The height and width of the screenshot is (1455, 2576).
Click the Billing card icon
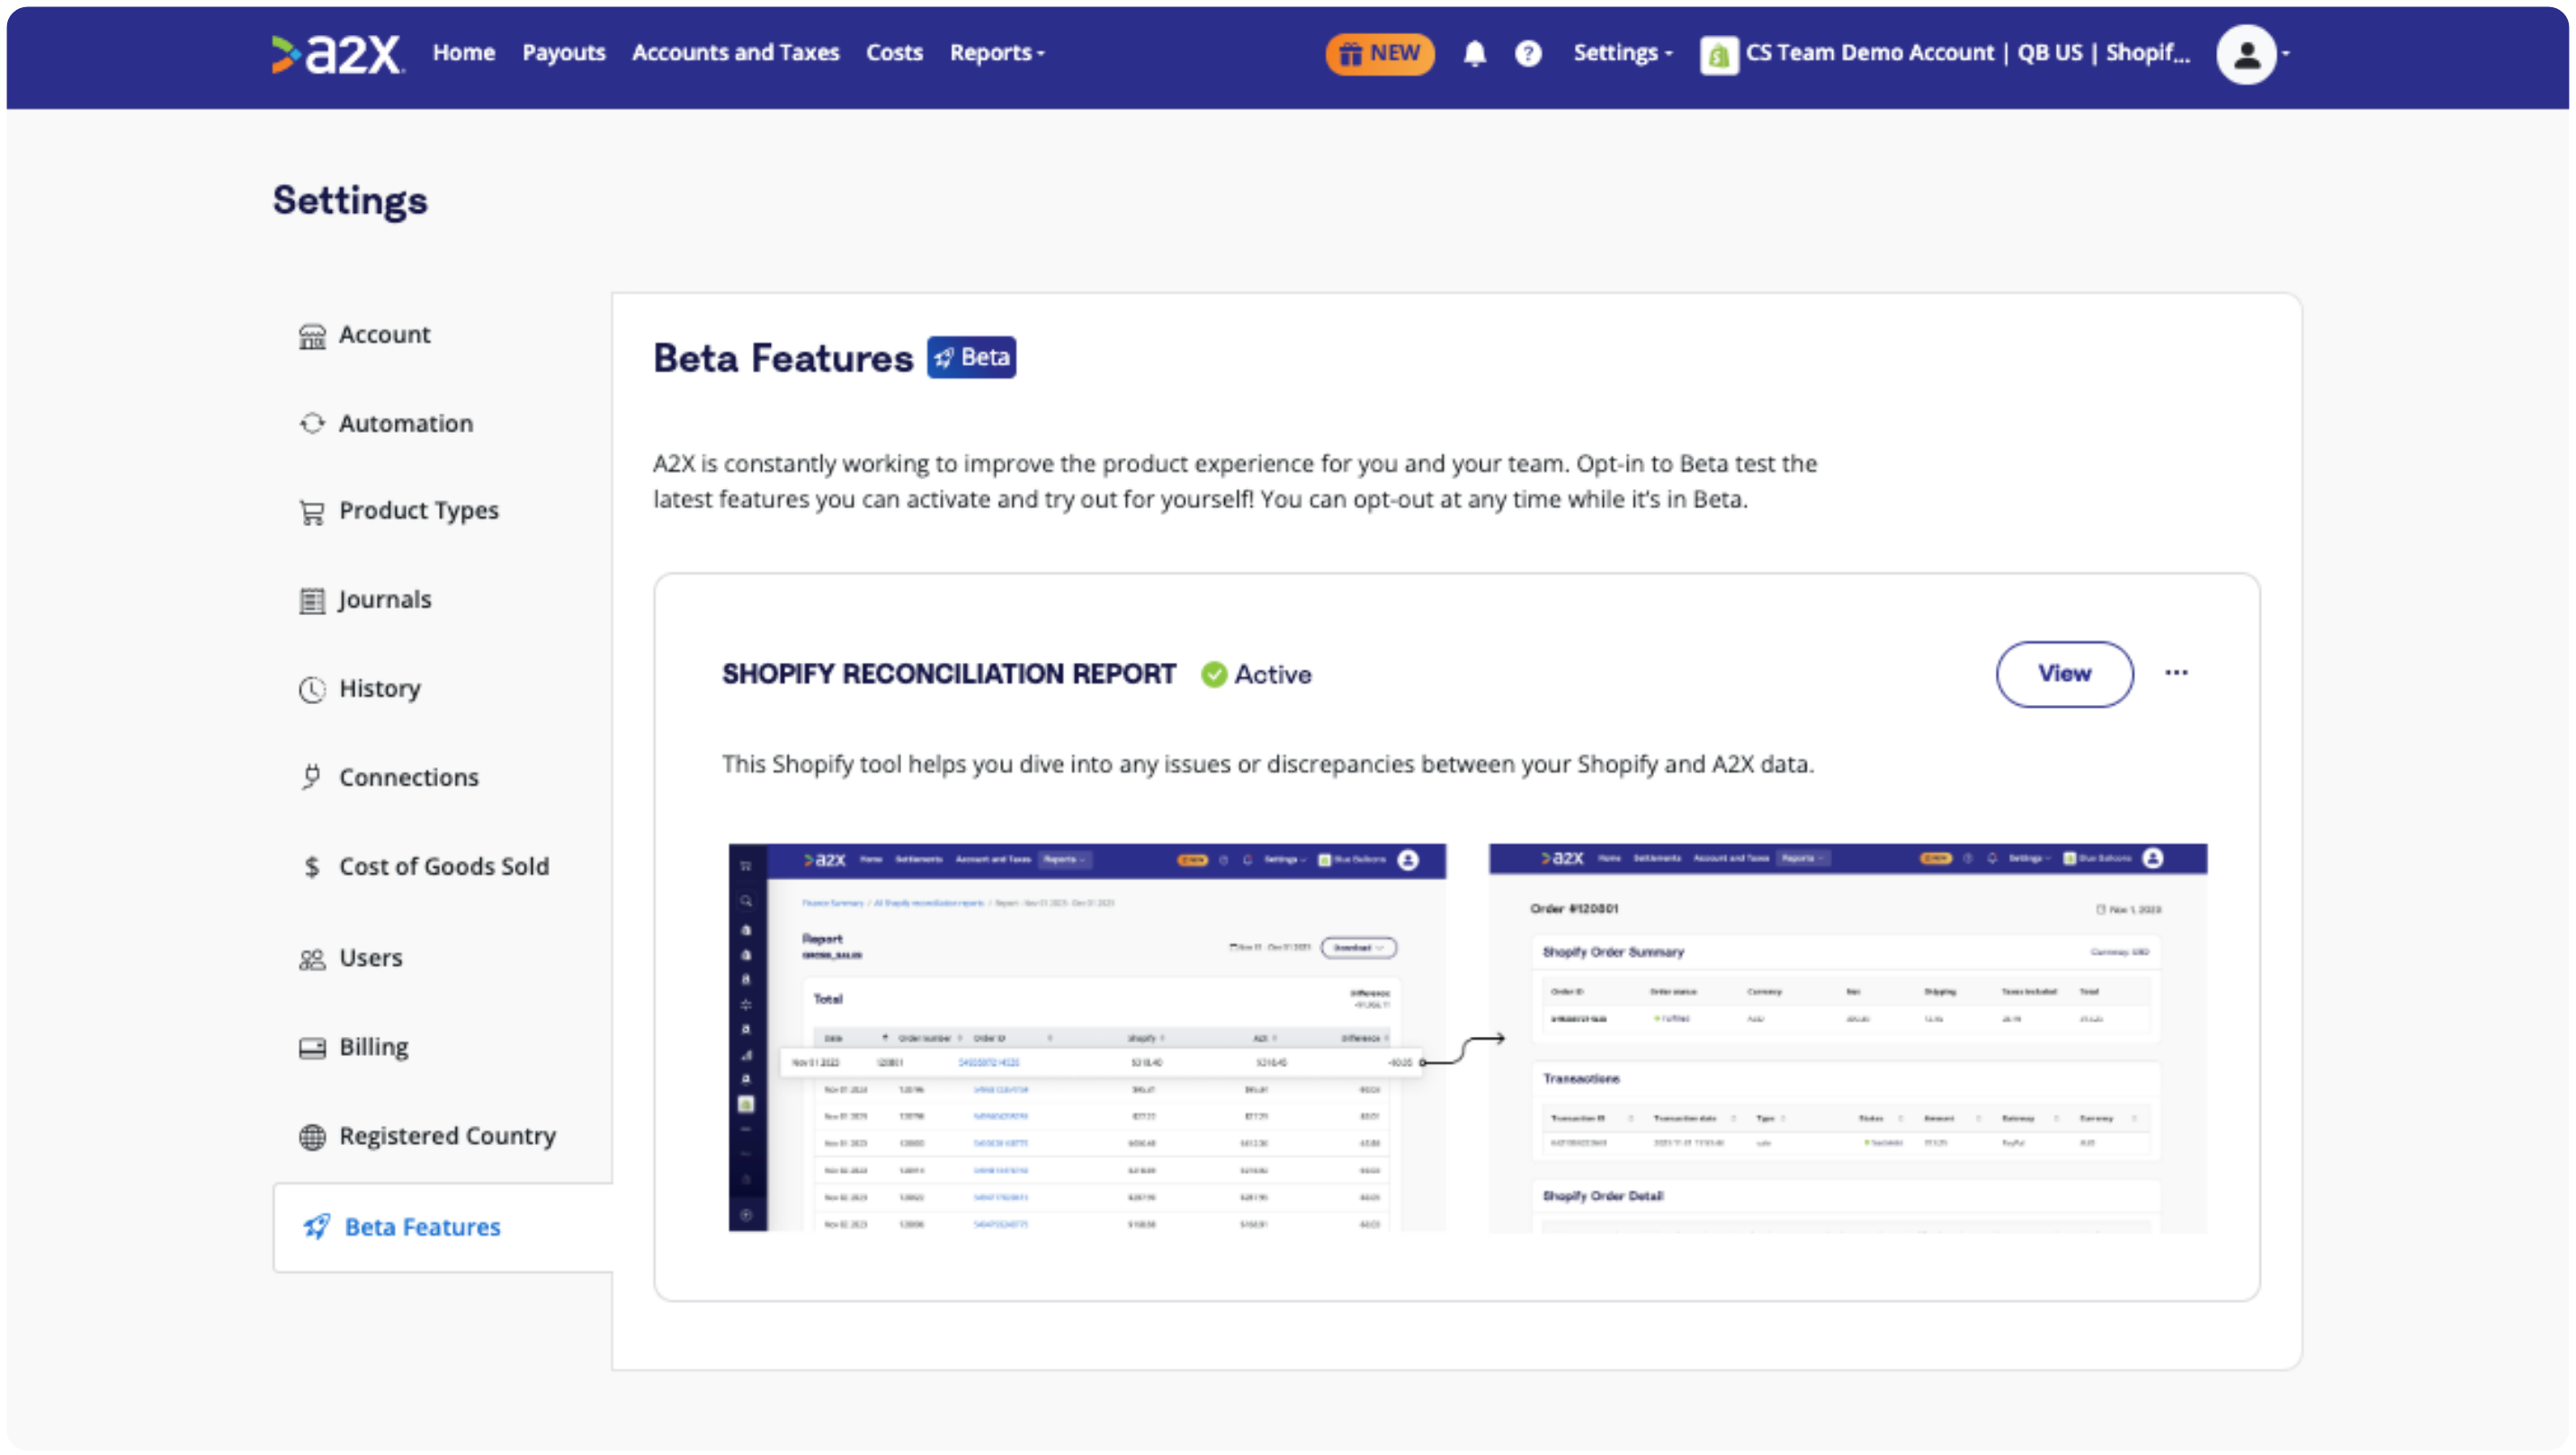click(312, 1047)
